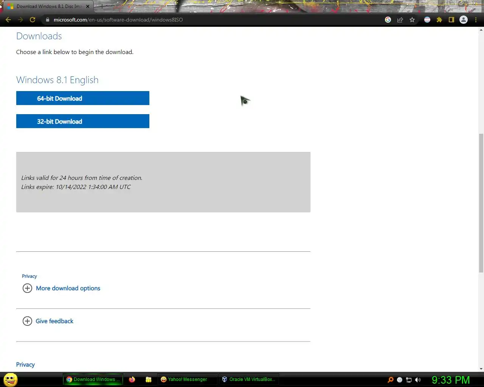Bookmark this page with star icon
Viewport: 484px width, 387px height.
coord(412,20)
